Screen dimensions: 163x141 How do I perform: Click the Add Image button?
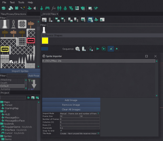click(x=71, y=100)
